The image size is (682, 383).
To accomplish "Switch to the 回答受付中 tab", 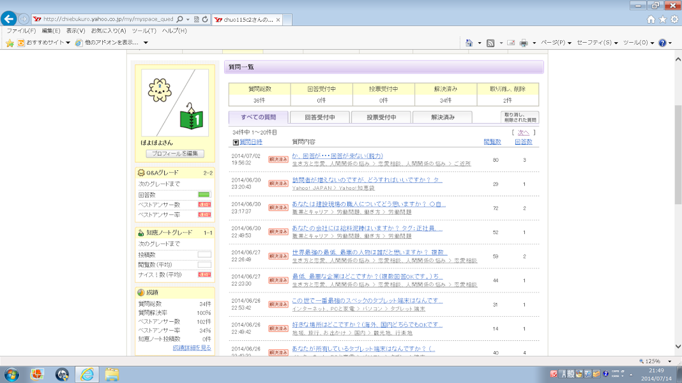I will [x=319, y=117].
